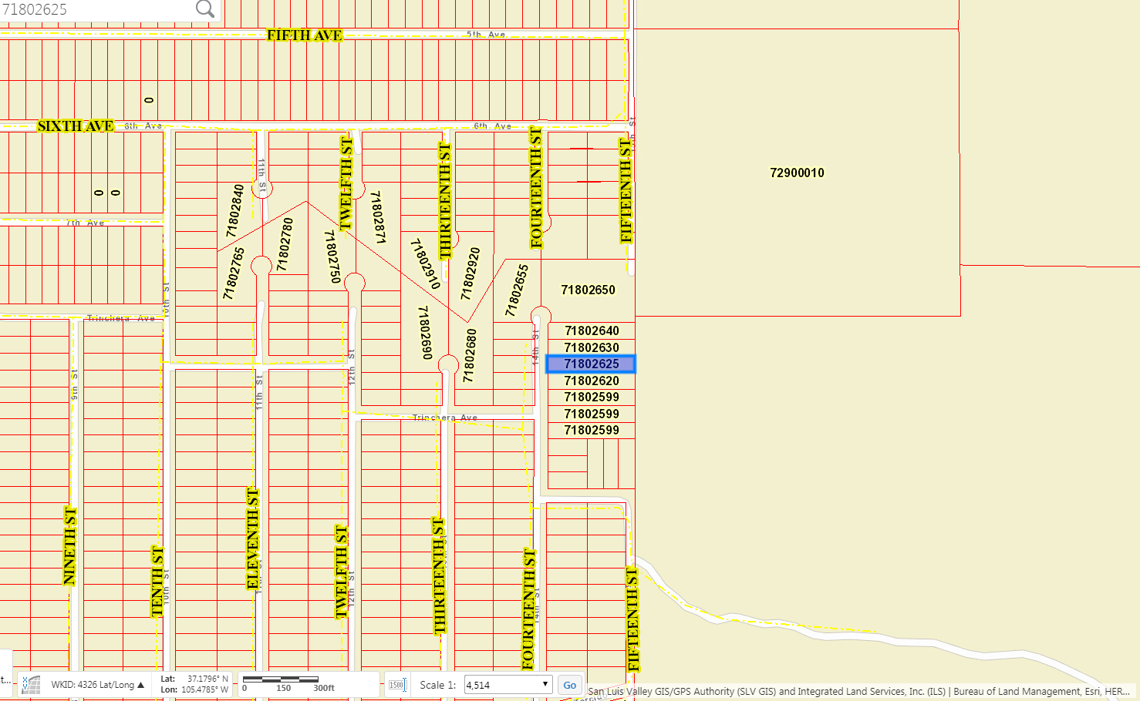
Task: Click the Lat/Lon coordinate readout
Action: tap(194, 684)
